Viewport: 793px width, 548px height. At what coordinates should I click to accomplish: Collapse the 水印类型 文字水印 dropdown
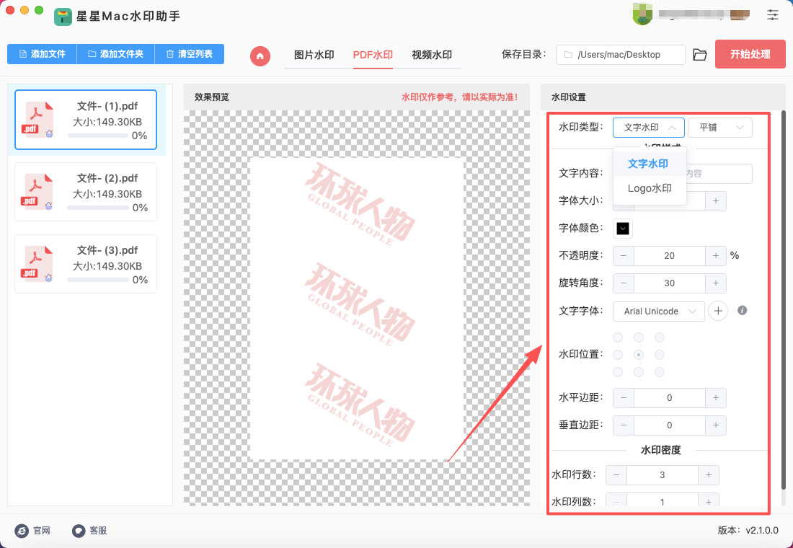pyautogui.click(x=648, y=128)
